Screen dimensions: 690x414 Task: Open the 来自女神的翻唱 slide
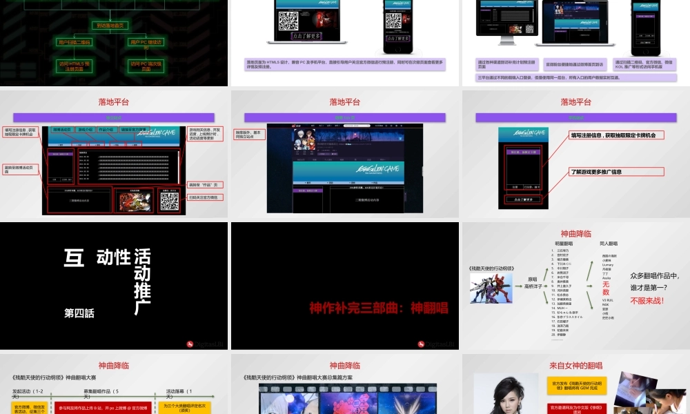point(576,384)
